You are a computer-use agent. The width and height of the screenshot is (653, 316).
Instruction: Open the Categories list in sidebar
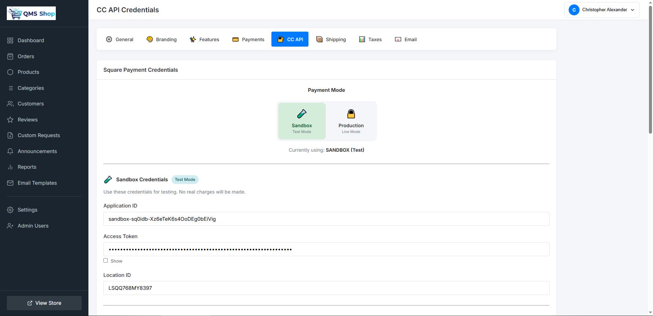[x=31, y=88]
